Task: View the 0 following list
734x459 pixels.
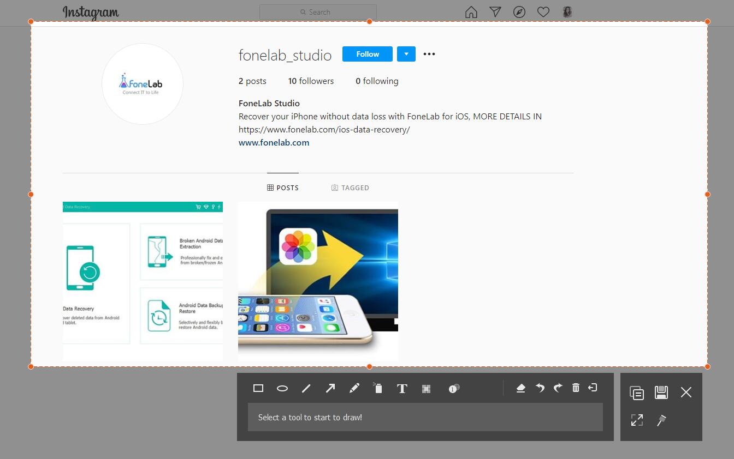Action: tap(377, 81)
